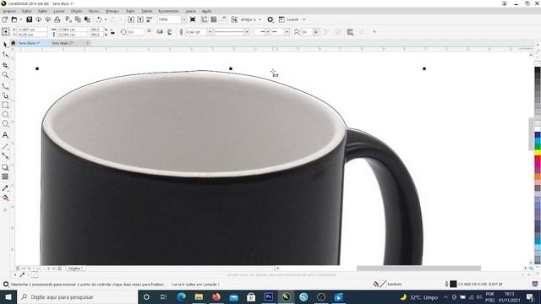
Task: Select the Ellipse tool
Action: (5, 114)
